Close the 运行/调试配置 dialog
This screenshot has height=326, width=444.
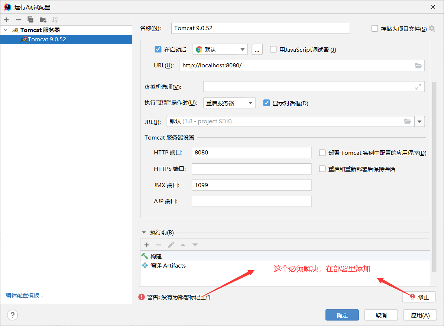coord(433,7)
